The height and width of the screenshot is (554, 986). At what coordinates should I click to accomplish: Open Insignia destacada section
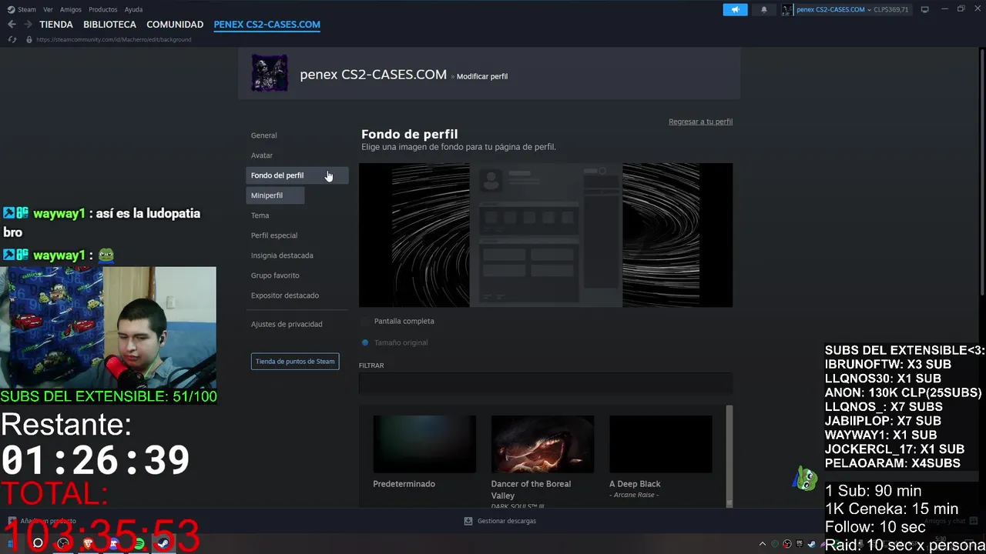click(x=282, y=255)
